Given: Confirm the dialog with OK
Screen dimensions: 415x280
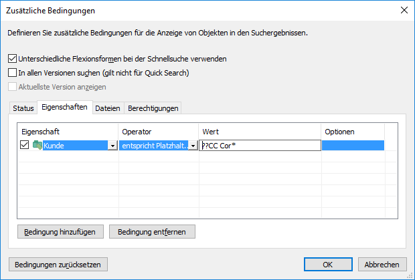Looking at the screenshot, I should [x=327, y=265].
